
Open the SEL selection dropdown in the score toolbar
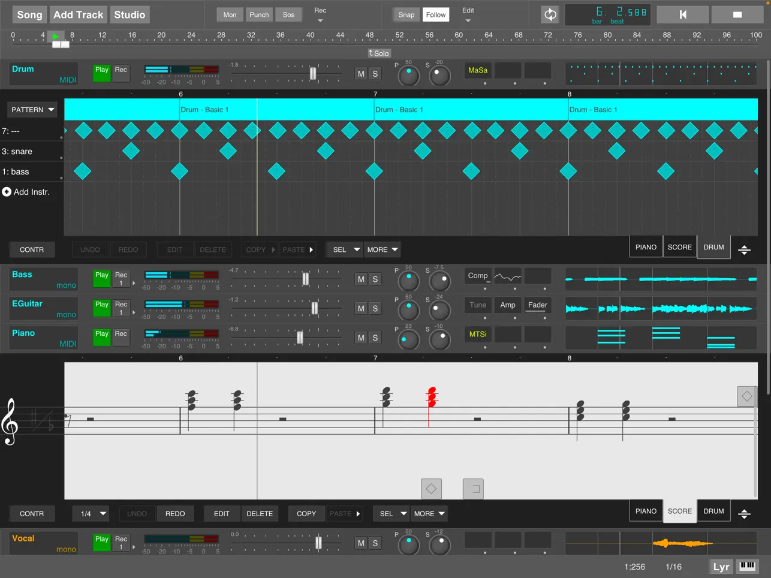pyautogui.click(x=391, y=513)
